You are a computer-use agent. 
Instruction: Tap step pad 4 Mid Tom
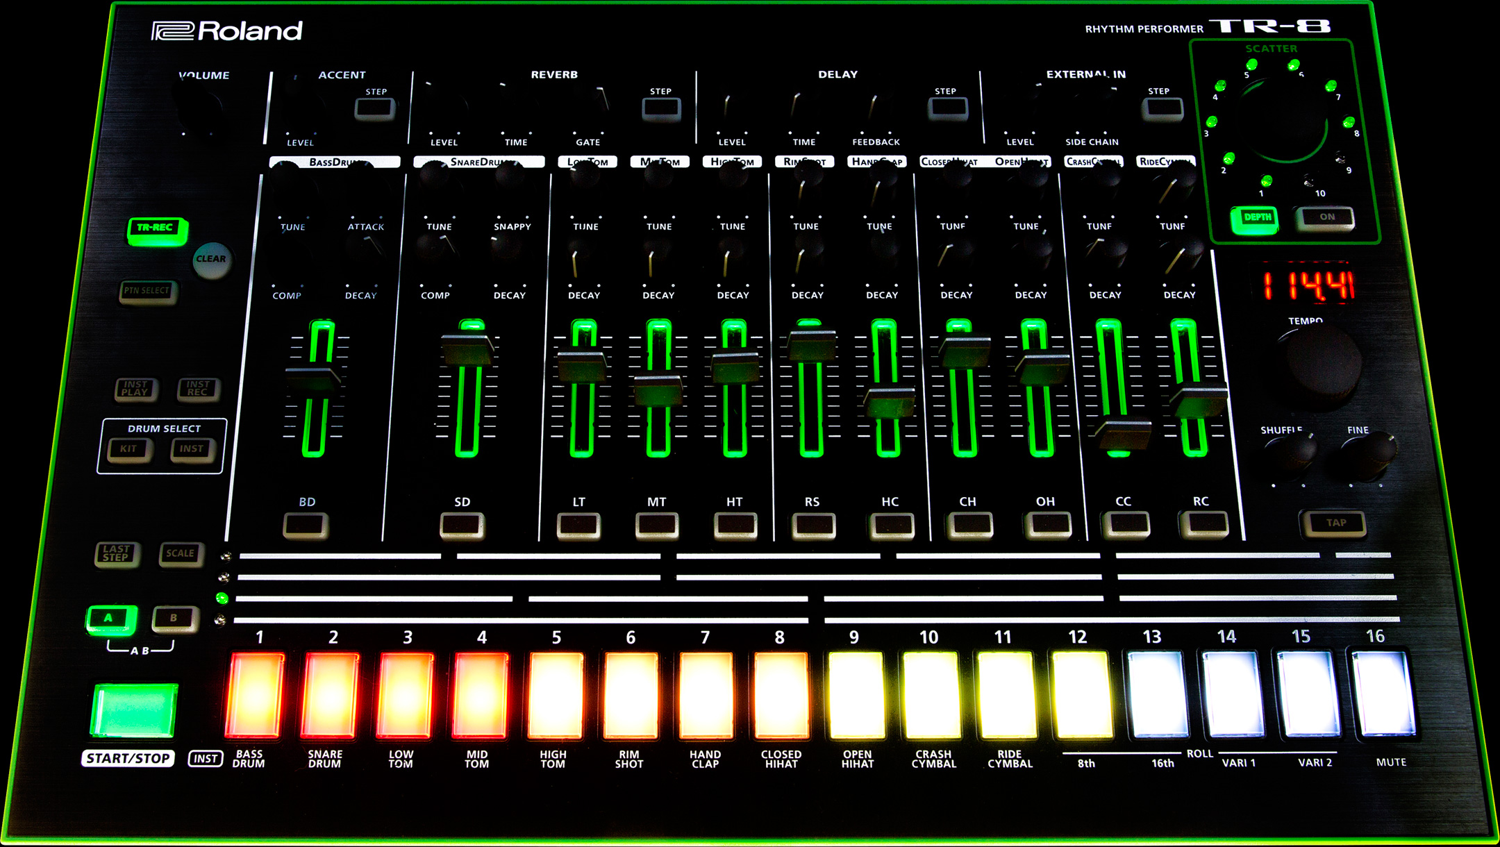480,694
